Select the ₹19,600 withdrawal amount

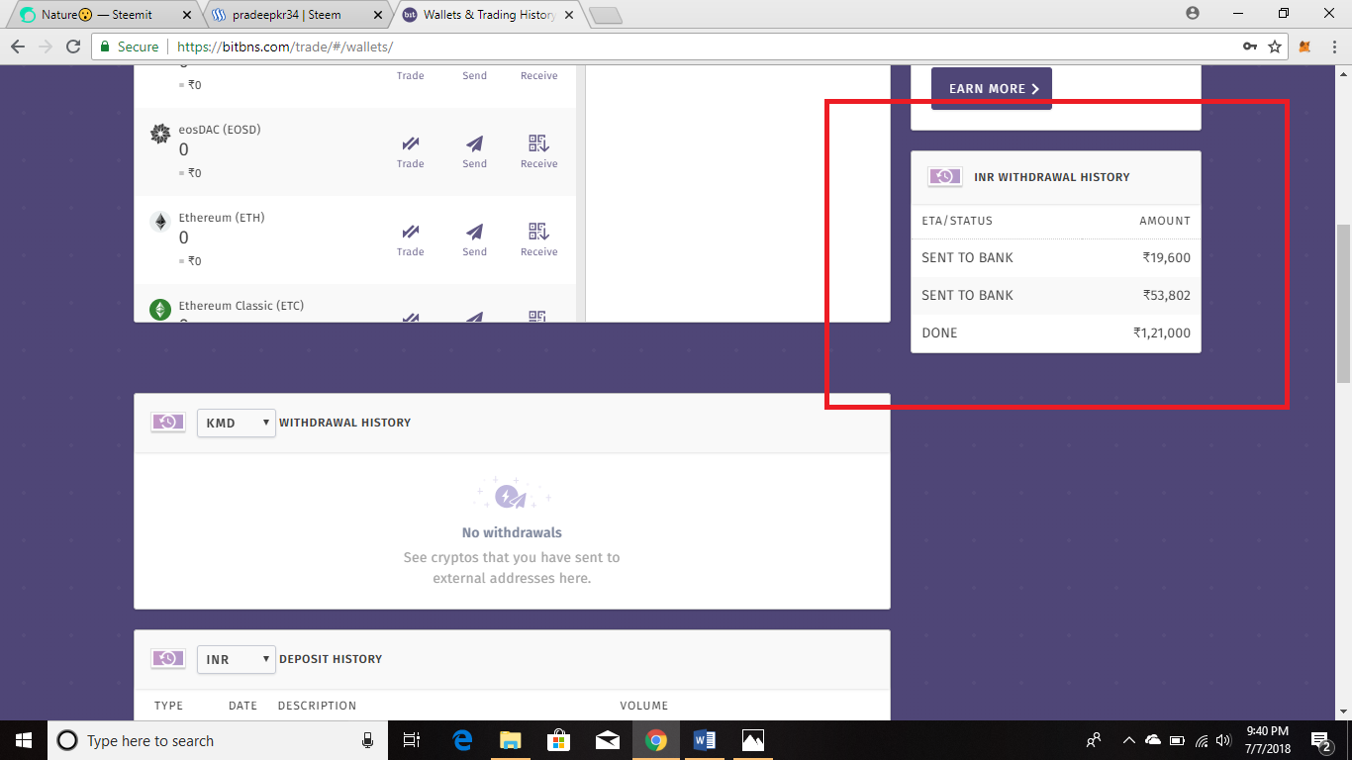[1166, 257]
